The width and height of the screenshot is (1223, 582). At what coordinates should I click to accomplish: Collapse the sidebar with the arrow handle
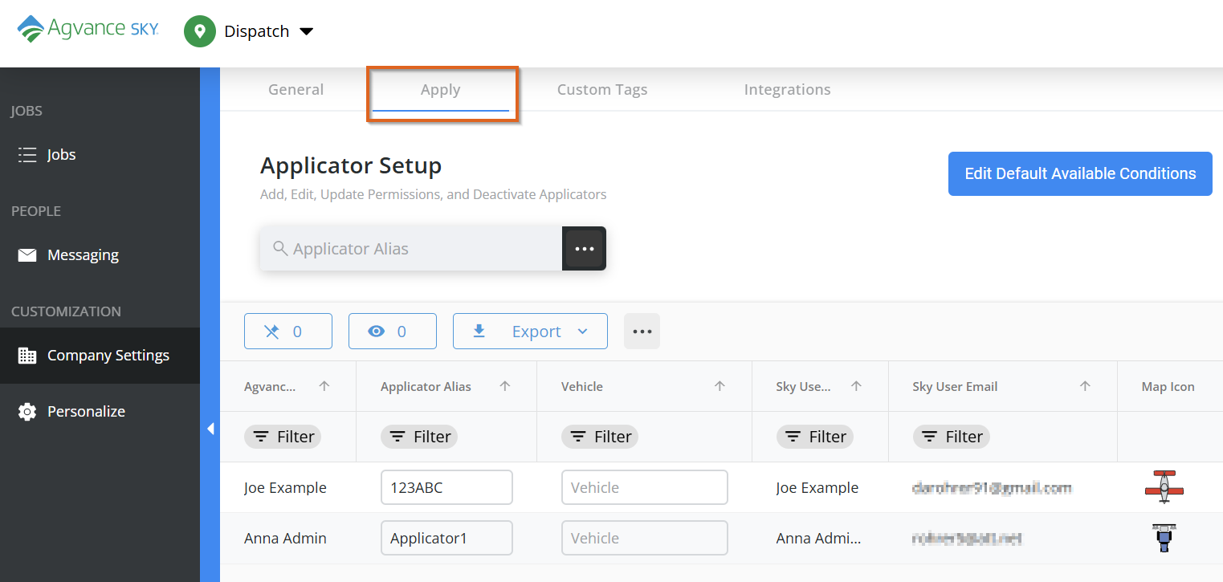point(210,429)
